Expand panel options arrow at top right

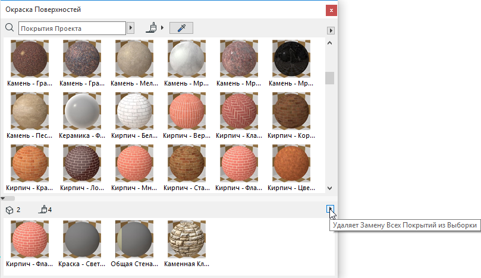pos(331,30)
